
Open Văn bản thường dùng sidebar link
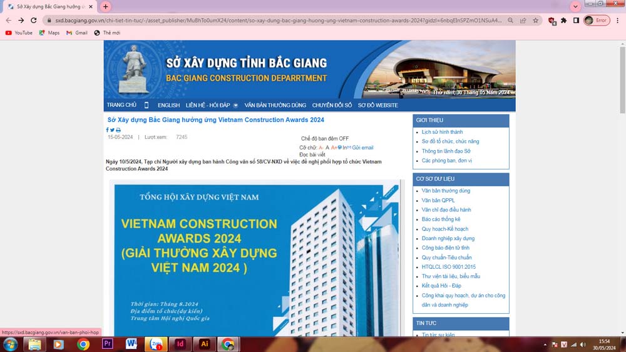click(446, 191)
